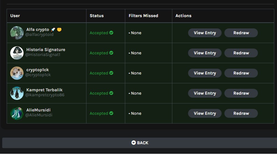Viewport: 277px width, 155px height.
Task: Click Historia Signature's profile avatar
Action: 17,53
